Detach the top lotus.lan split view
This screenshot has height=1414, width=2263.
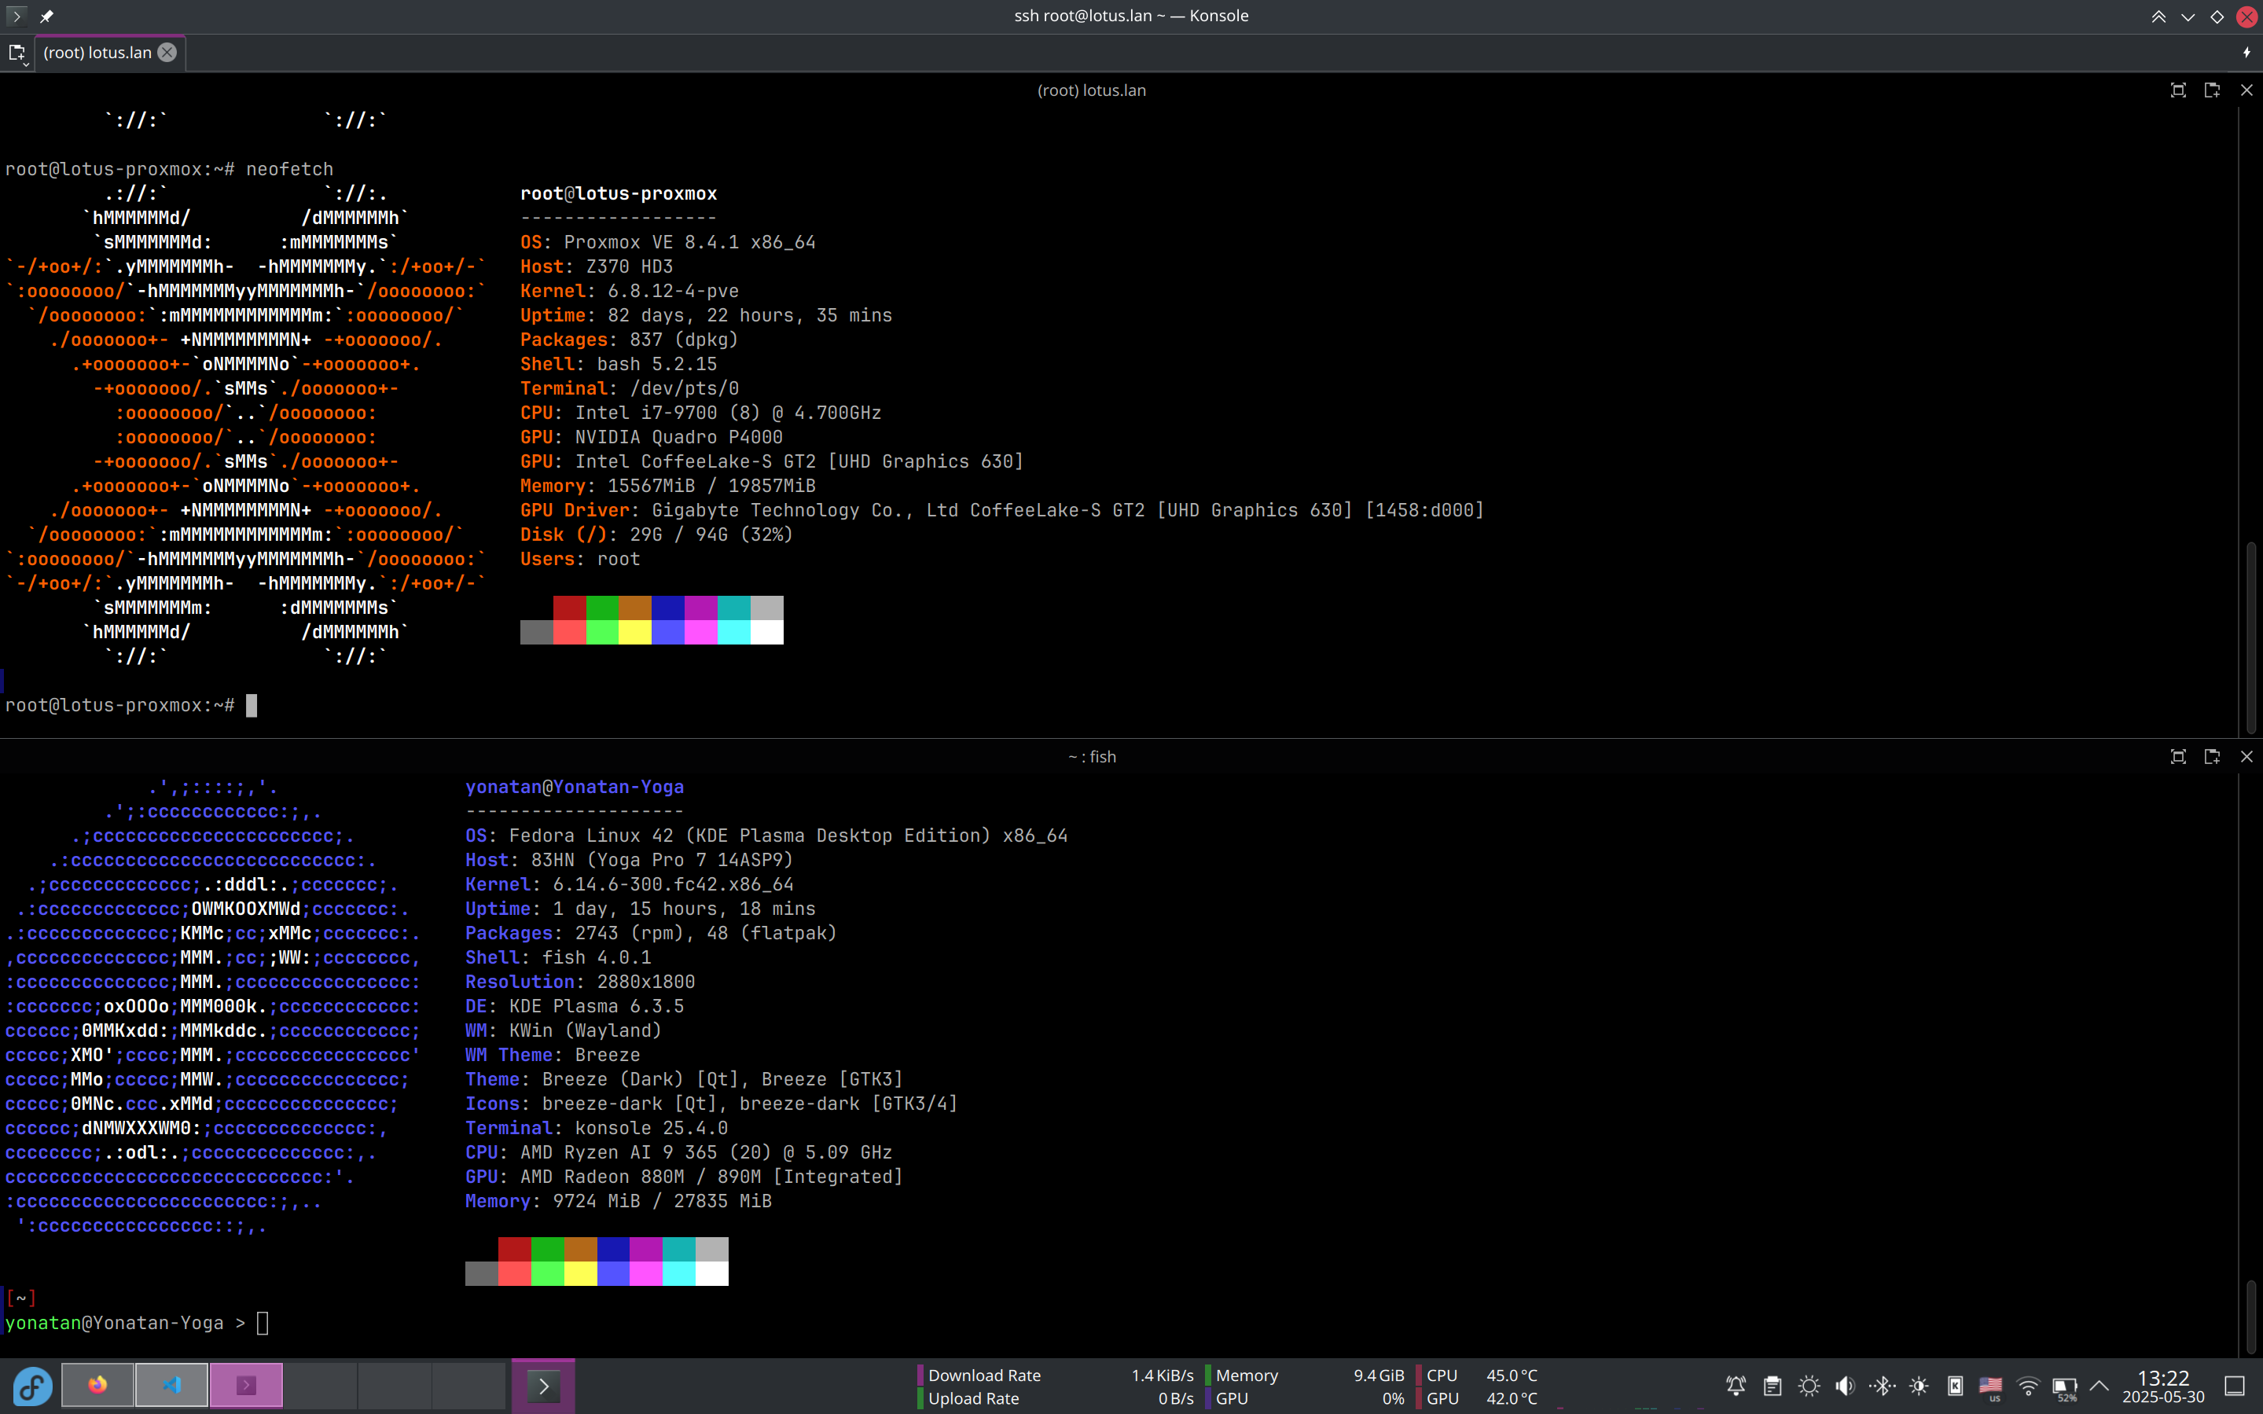[x=2212, y=90]
